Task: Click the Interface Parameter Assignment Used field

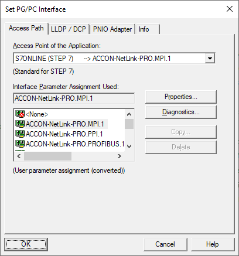Action: (74, 98)
